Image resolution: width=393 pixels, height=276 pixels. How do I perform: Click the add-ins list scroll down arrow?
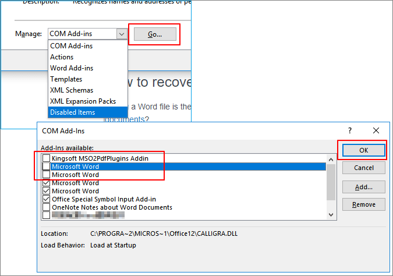[331, 215]
